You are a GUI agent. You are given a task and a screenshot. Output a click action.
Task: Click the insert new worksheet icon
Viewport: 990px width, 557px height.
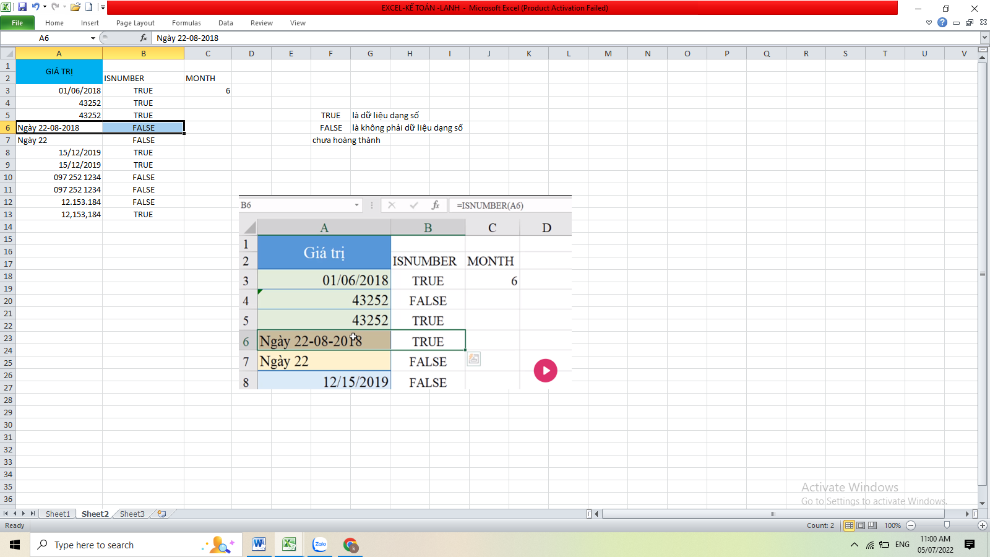pyautogui.click(x=162, y=514)
